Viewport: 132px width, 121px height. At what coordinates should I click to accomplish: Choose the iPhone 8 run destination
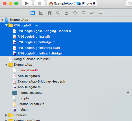click(x=86, y=3)
